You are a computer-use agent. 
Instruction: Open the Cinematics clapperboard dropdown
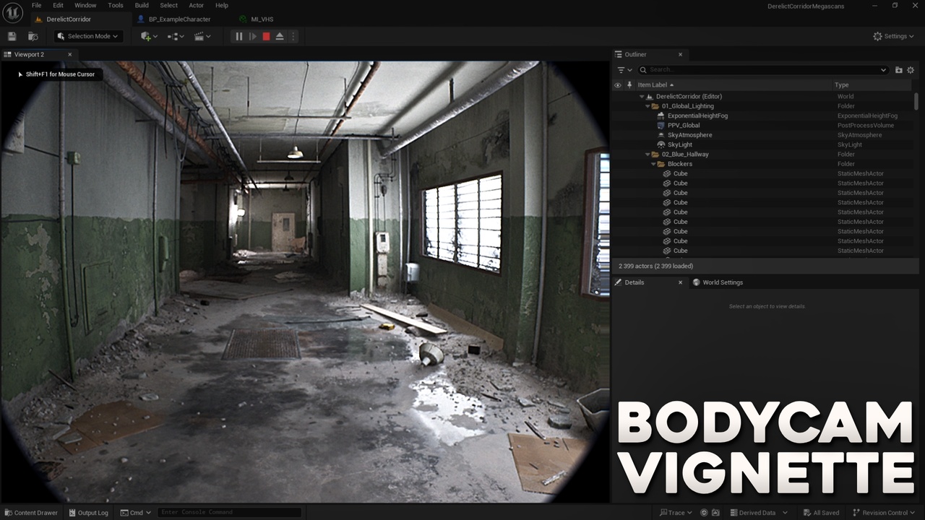[x=202, y=36]
